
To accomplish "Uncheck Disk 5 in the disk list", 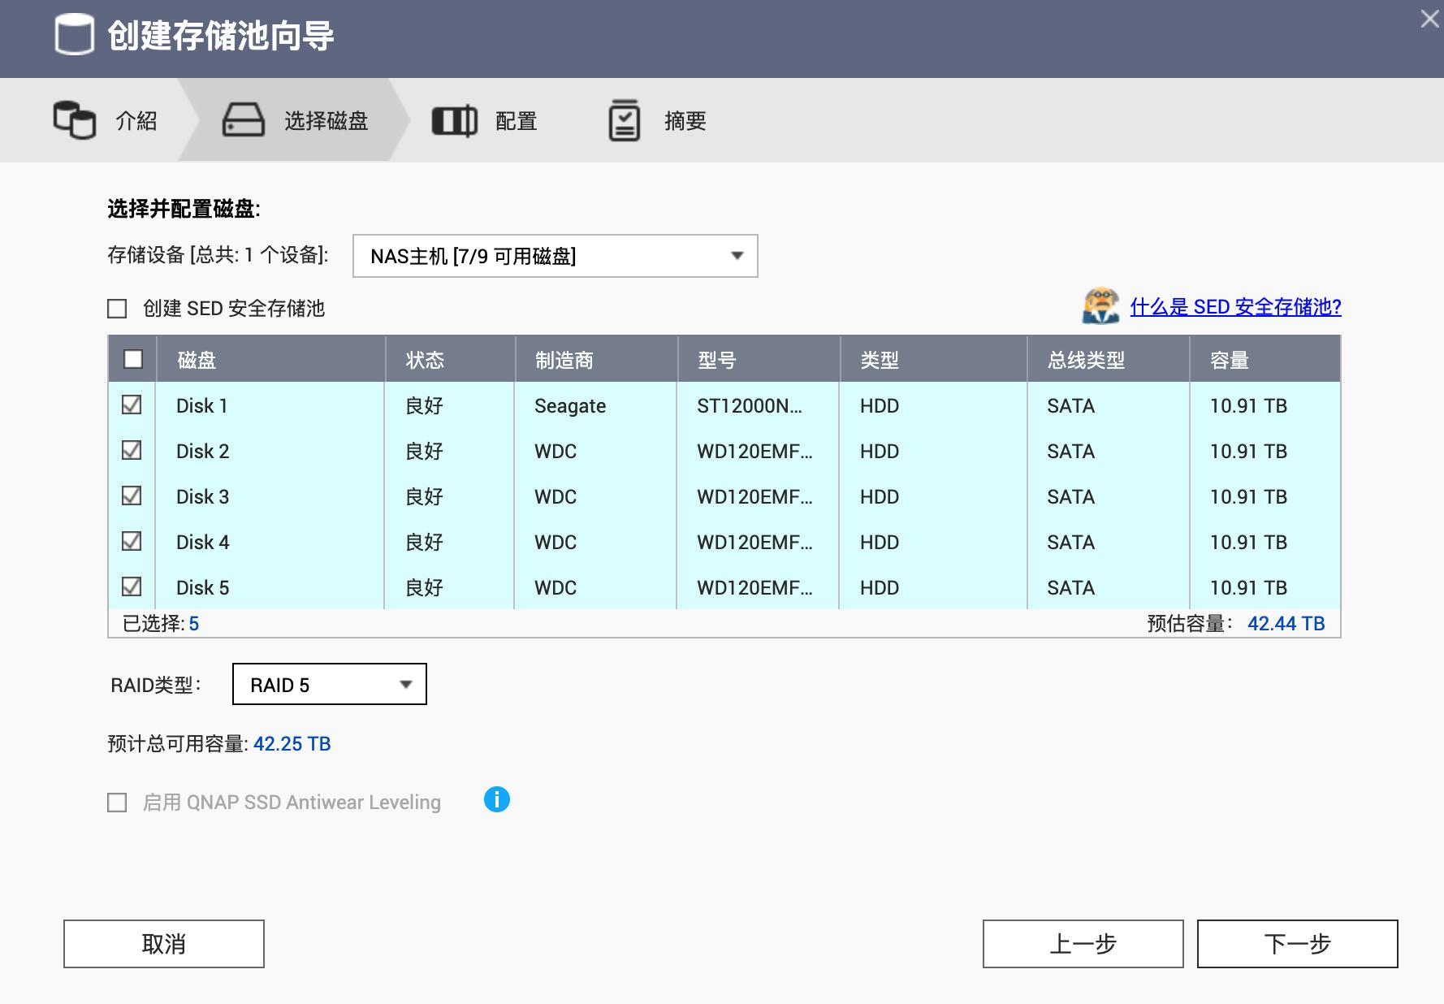I will point(131,587).
